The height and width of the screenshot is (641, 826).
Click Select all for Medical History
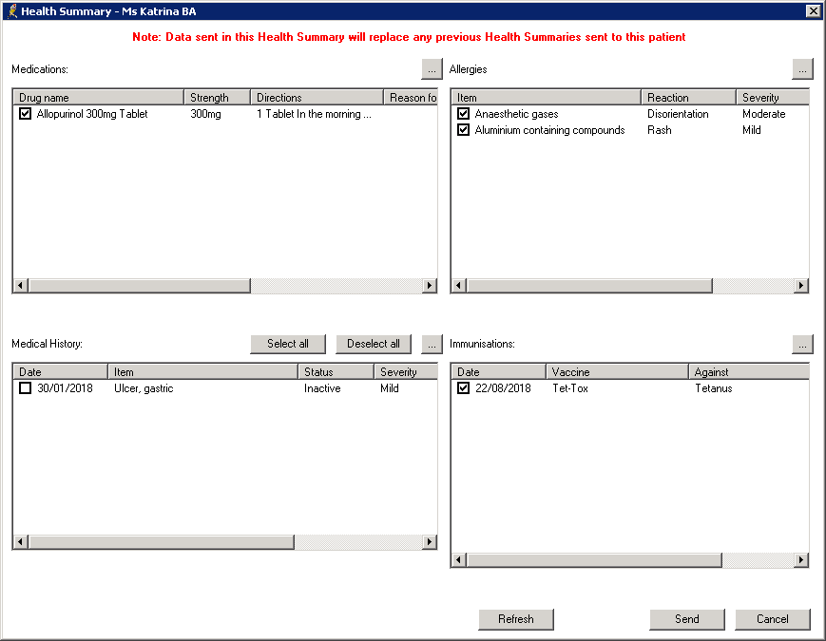pyautogui.click(x=288, y=344)
